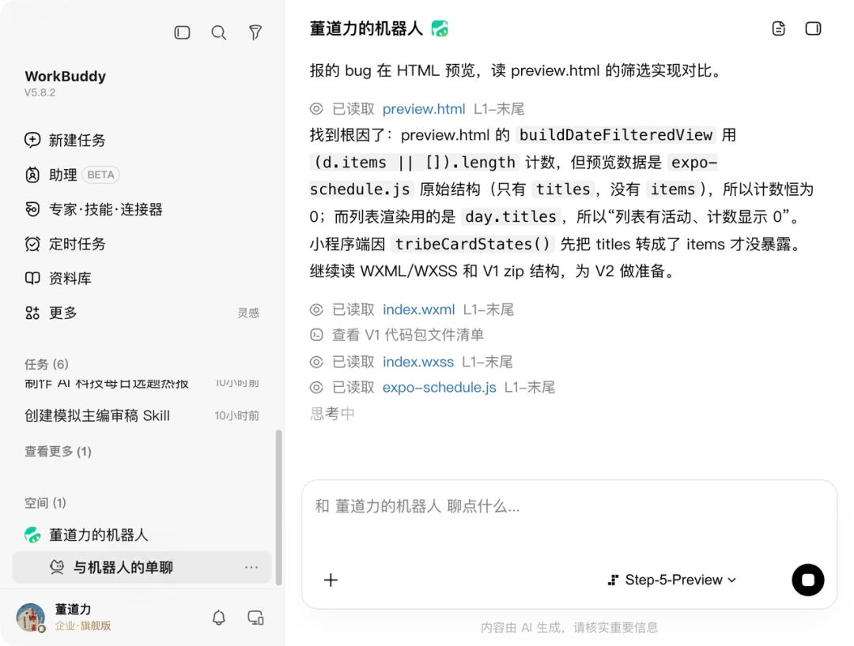
Task: Open options for 与机器人的单聊
Action: (x=251, y=567)
